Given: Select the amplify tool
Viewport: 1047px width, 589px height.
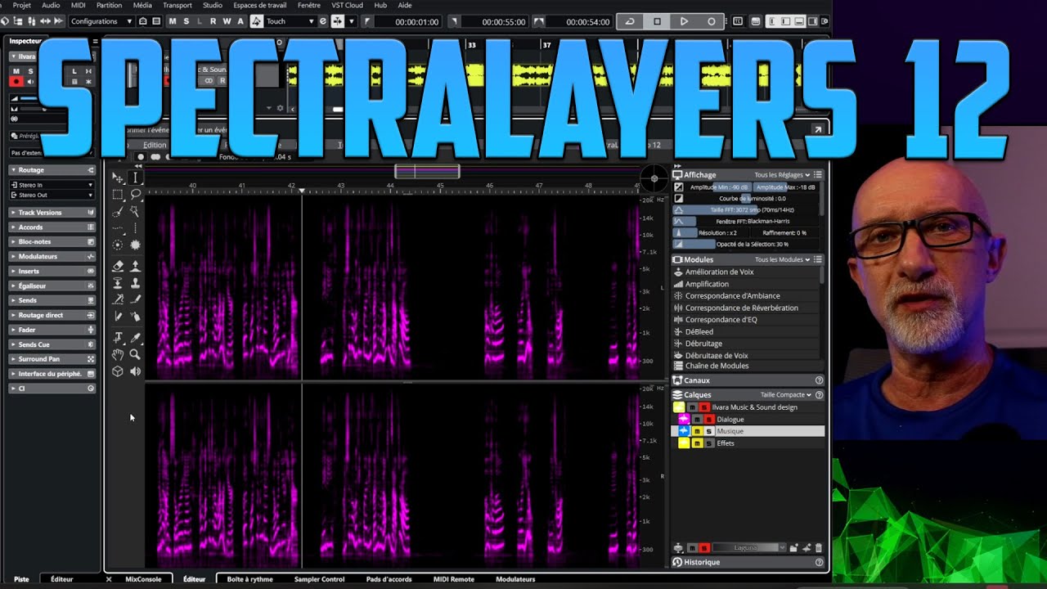Looking at the screenshot, I should [136, 266].
